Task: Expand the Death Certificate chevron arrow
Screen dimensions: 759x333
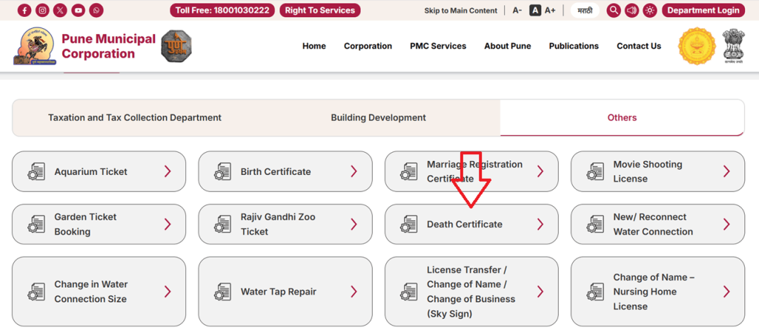Action: tap(540, 224)
